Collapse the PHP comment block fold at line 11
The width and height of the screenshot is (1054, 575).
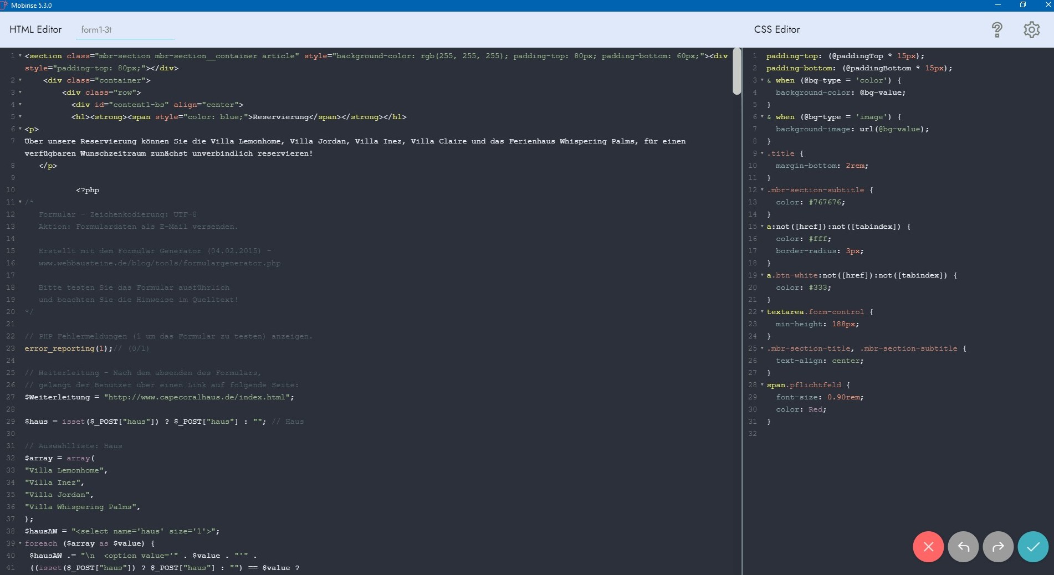click(x=20, y=202)
